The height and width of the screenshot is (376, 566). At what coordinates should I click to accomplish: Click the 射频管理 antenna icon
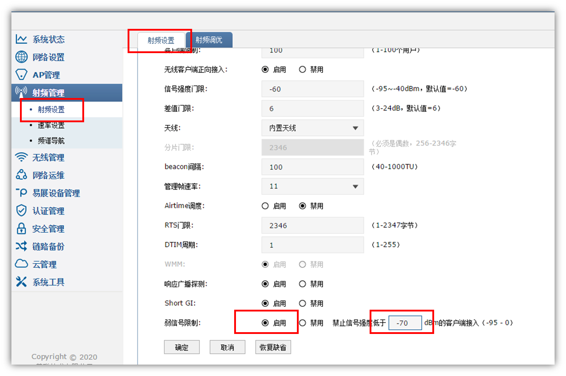tap(21, 92)
